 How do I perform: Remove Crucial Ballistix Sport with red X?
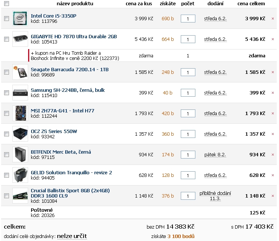[x=273, y=196]
